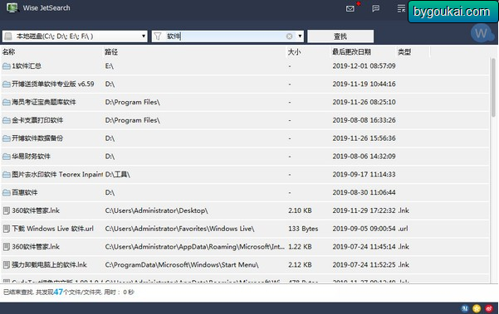Screen dimensions: 499x314
Task: Open the search keyword history dropdown arrow
Action: point(300,36)
